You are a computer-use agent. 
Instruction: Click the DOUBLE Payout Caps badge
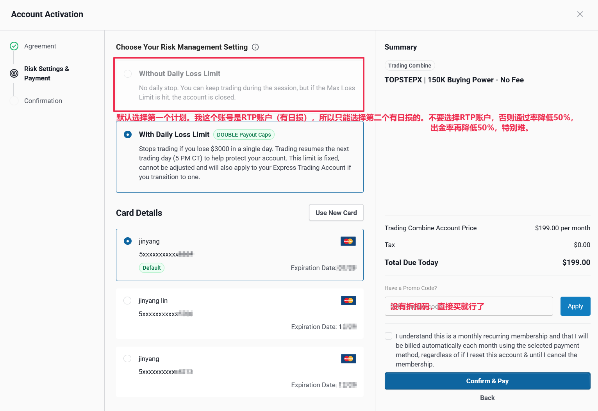[244, 135]
